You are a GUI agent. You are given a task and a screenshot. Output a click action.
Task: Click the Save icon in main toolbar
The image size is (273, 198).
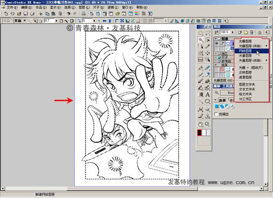(26, 14)
